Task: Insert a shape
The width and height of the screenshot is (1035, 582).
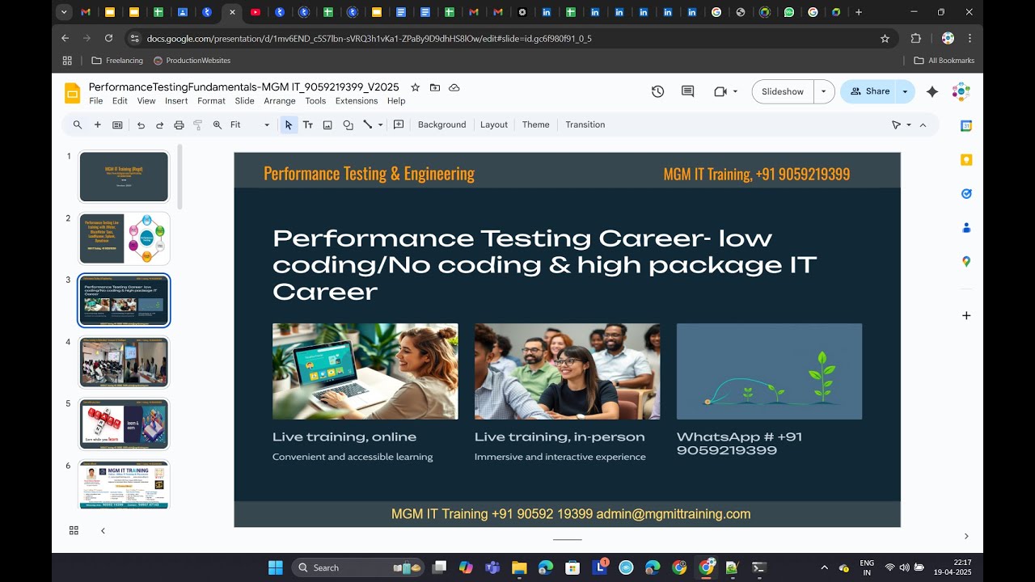Action: (348, 124)
